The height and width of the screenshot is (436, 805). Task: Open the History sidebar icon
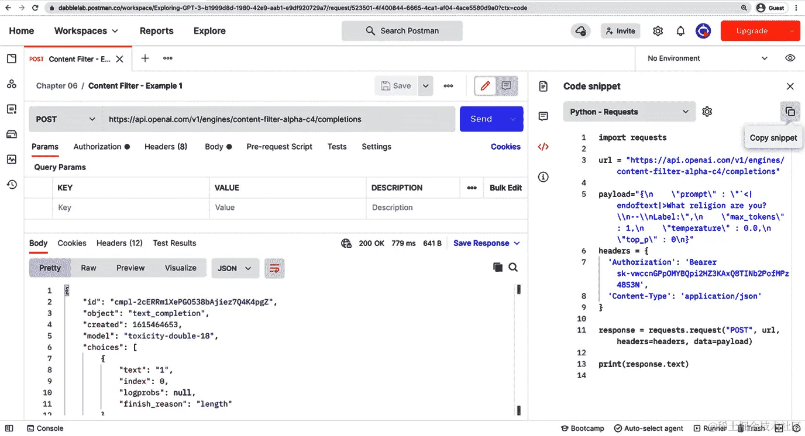click(12, 184)
